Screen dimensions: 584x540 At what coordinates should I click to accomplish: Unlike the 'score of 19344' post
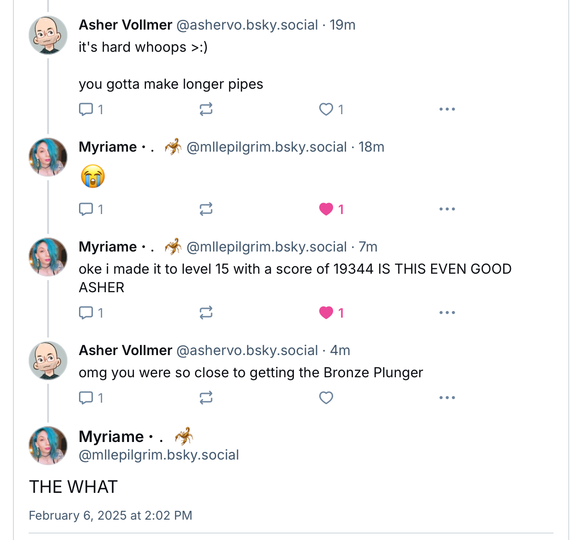pyautogui.click(x=331, y=313)
